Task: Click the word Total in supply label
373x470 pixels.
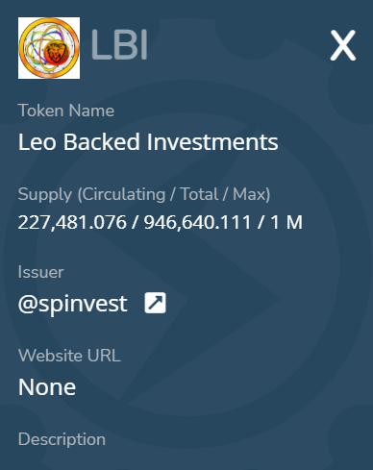Action: pyautogui.click(x=199, y=194)
